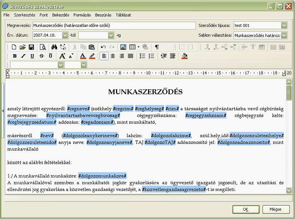
Task: Open the File menu
Action: (6, 15)
